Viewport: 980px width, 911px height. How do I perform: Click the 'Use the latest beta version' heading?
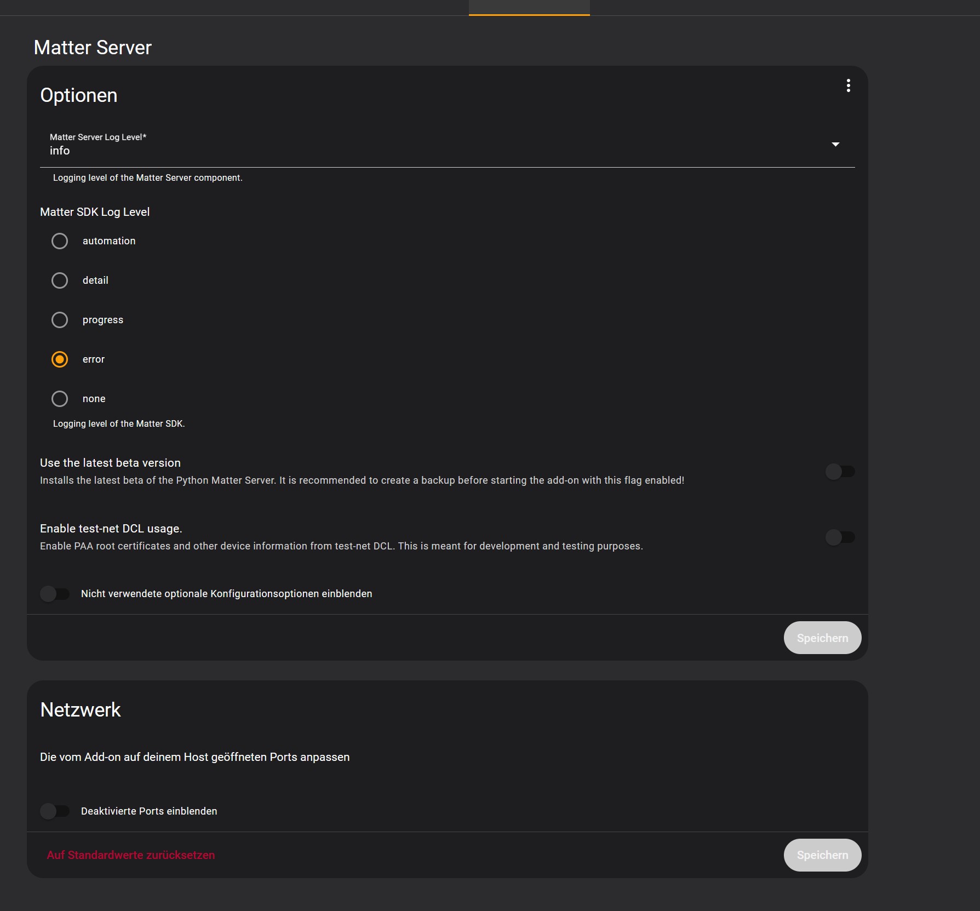click(110, 463)
